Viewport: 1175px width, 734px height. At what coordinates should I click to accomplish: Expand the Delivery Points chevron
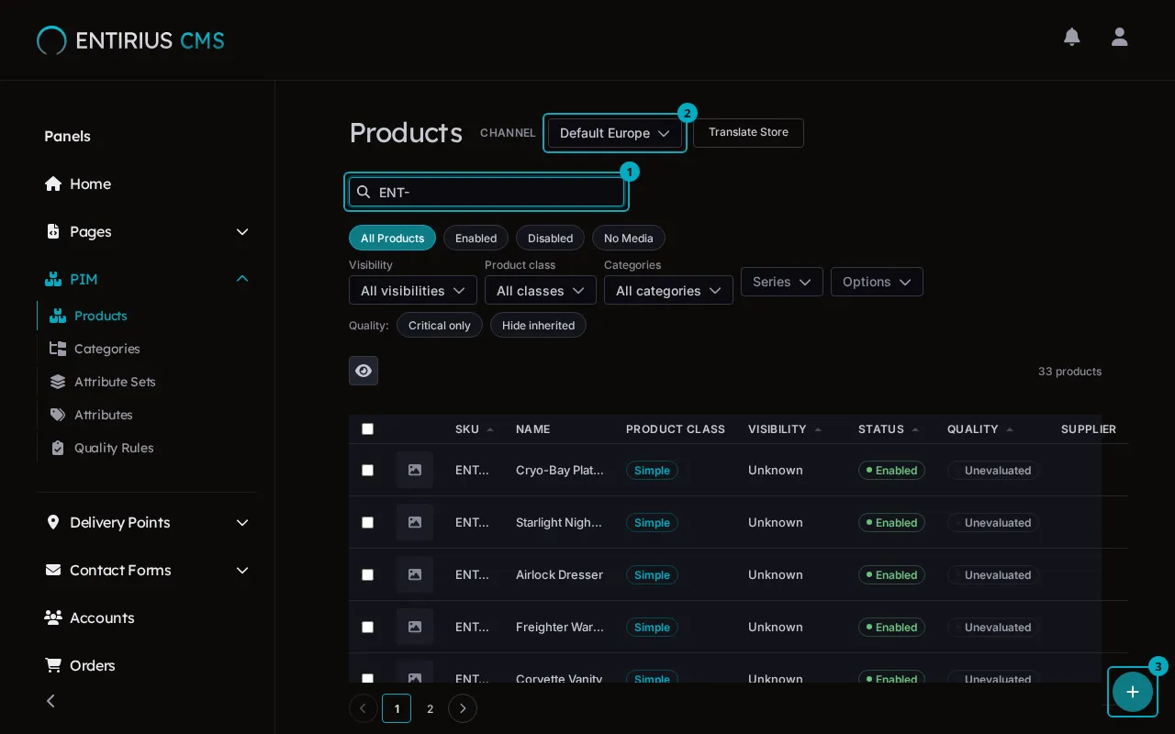click(242, 522)
